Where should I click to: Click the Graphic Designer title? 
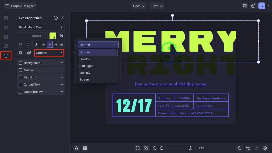point(23,6)
